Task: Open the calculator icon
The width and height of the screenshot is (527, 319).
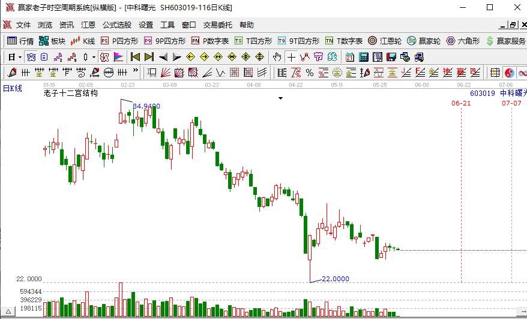Action: [x=364, y=58]
